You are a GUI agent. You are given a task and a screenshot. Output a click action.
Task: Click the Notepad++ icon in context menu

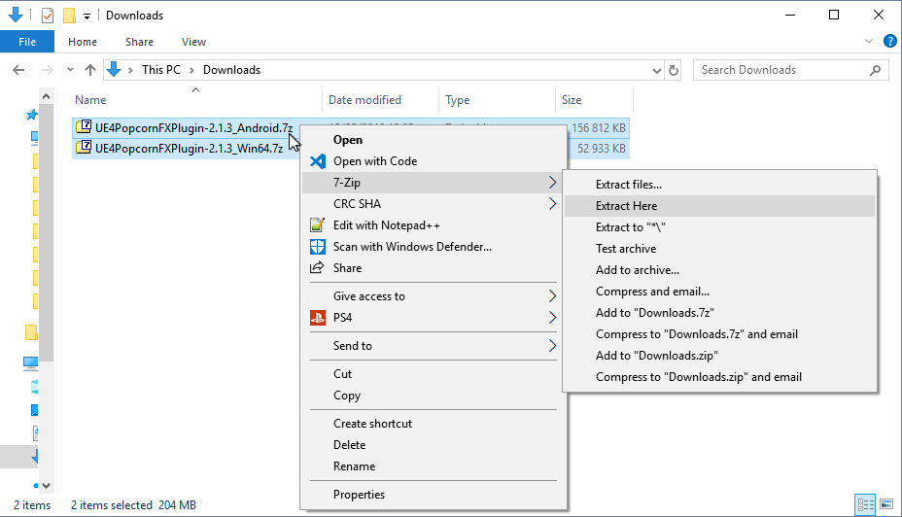coord(318,225)
